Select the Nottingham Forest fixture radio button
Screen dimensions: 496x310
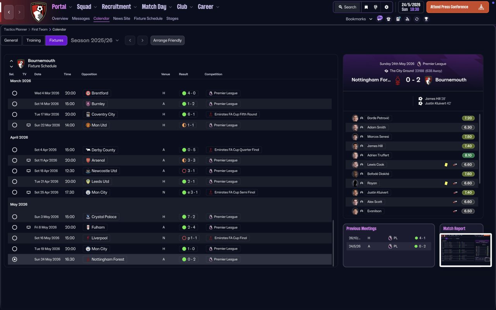pyautogui.click(x=15, y=260)
